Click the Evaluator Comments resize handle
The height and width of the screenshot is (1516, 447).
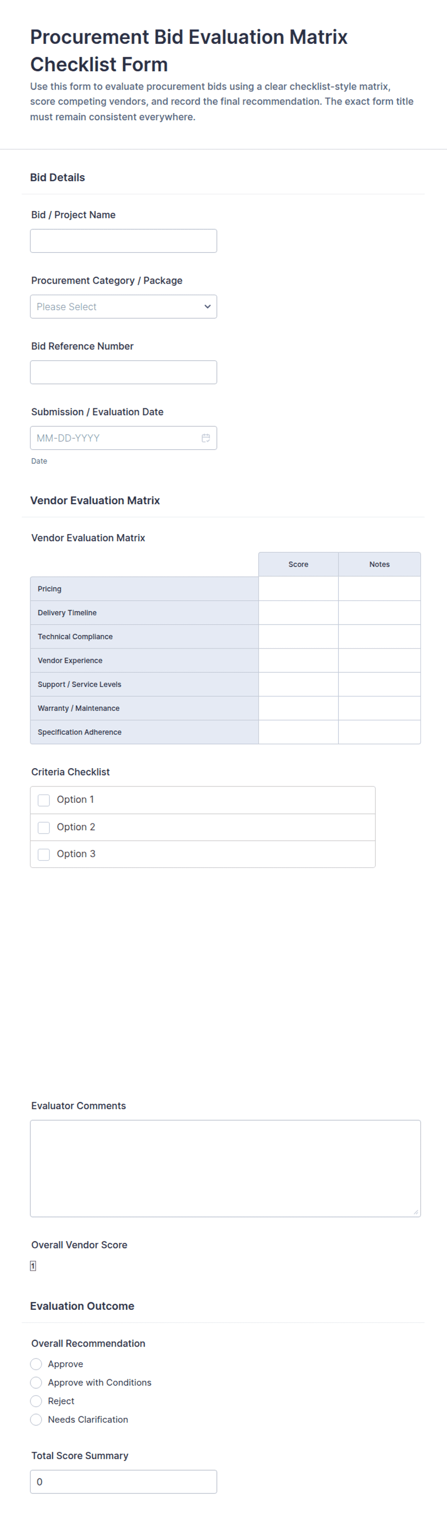point(416,1212)
